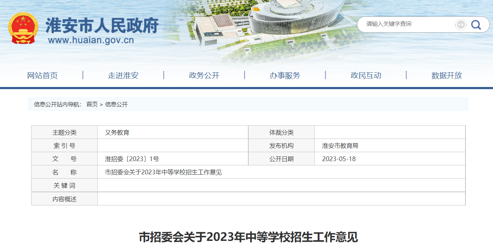The width and height of the screenshot is (493, 252).
Task: Click the document number 淮招委〔2023〕1号
Action: [x=132, y=159]
